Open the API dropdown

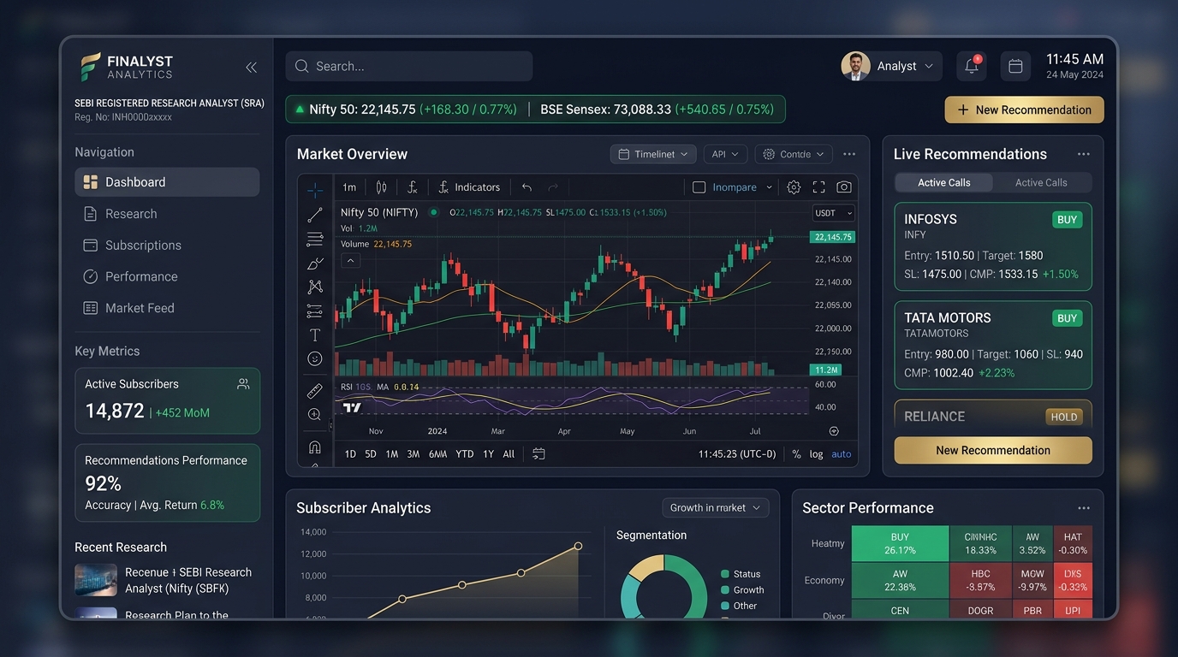(725, 154)
